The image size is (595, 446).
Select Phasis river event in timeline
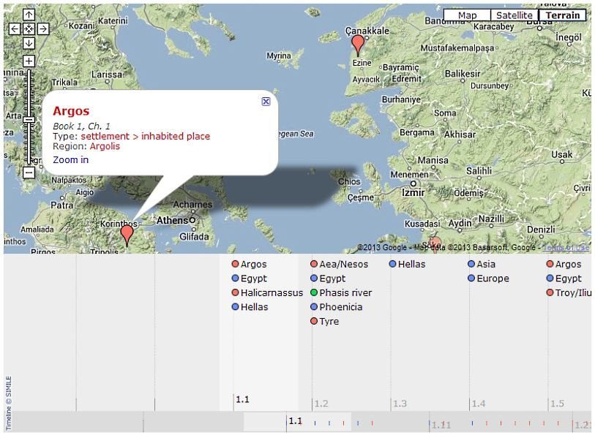tap(345, 292)
